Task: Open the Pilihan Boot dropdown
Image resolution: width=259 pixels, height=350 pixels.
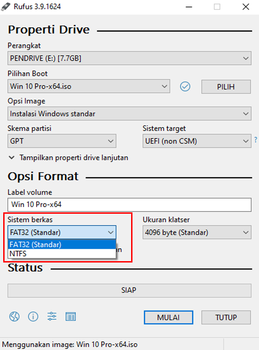Action: [89, 86]
